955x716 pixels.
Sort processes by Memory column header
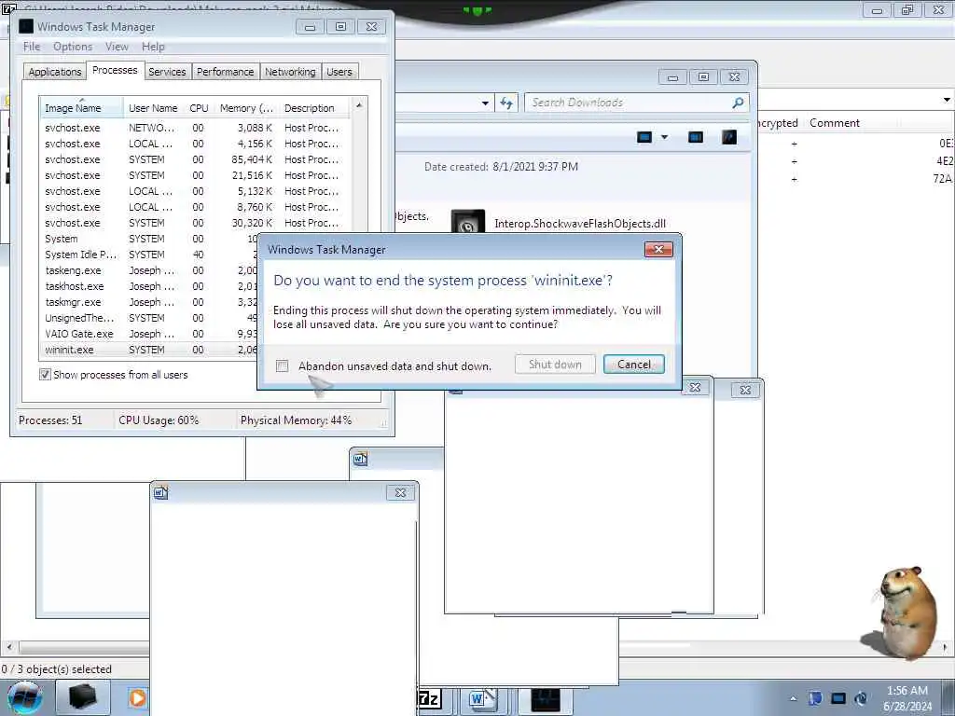(246, 108)
